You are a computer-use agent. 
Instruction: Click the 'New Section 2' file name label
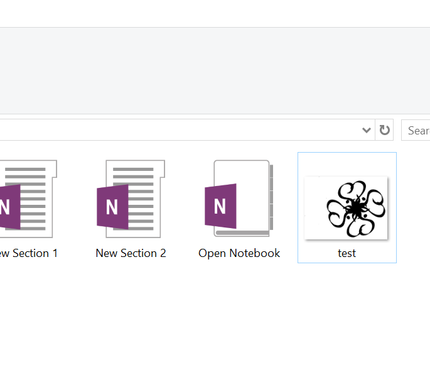click(131, 253)
